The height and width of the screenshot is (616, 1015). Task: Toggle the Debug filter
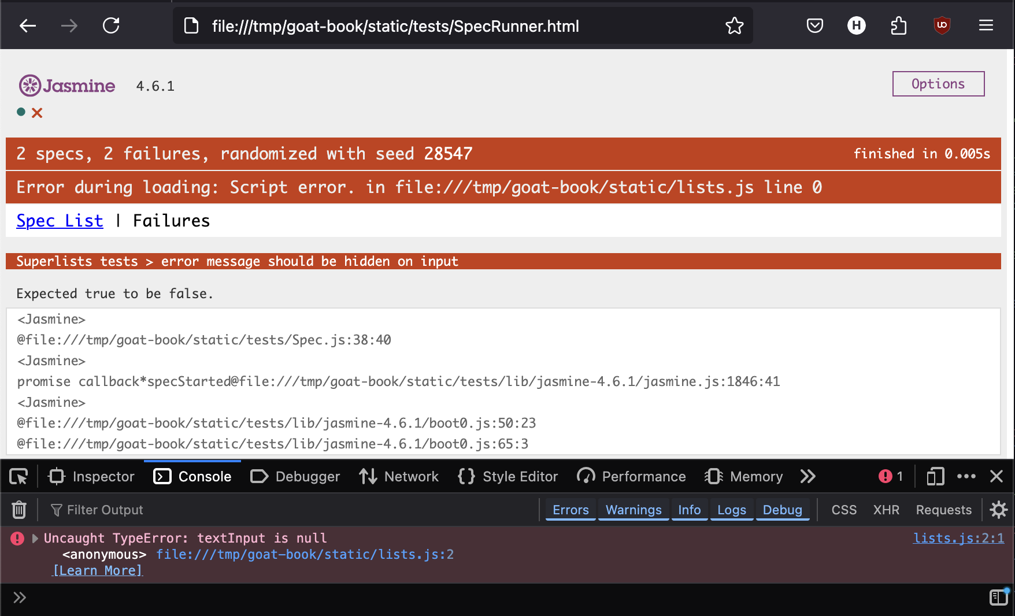click(x=783, y=510)
